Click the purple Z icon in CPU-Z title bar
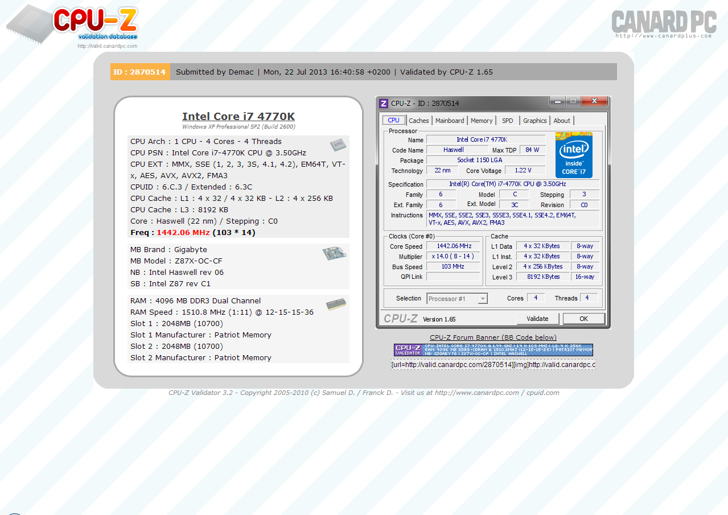The width and height of the screenshot is (728, 515). [x=384, y=103]
